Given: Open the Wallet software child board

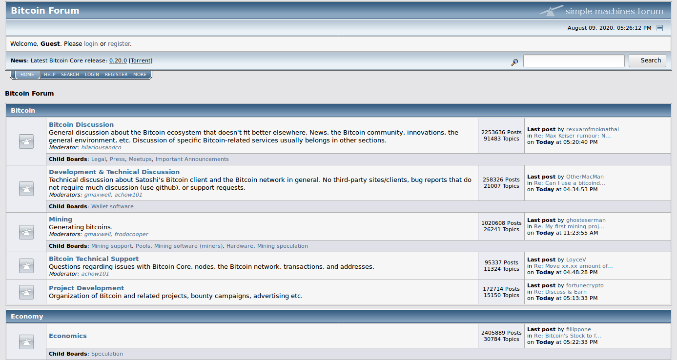Looking at the screenshot, I should pyautogui.click(x=112, y=207).
